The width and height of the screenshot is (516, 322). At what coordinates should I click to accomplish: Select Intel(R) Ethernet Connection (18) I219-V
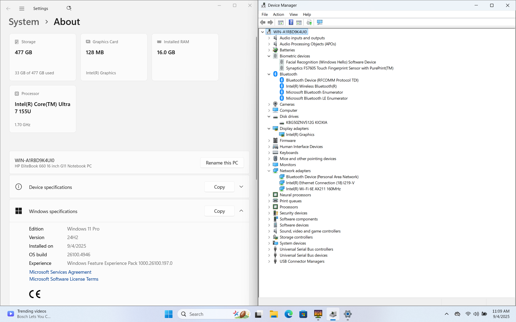click(320, 183)
